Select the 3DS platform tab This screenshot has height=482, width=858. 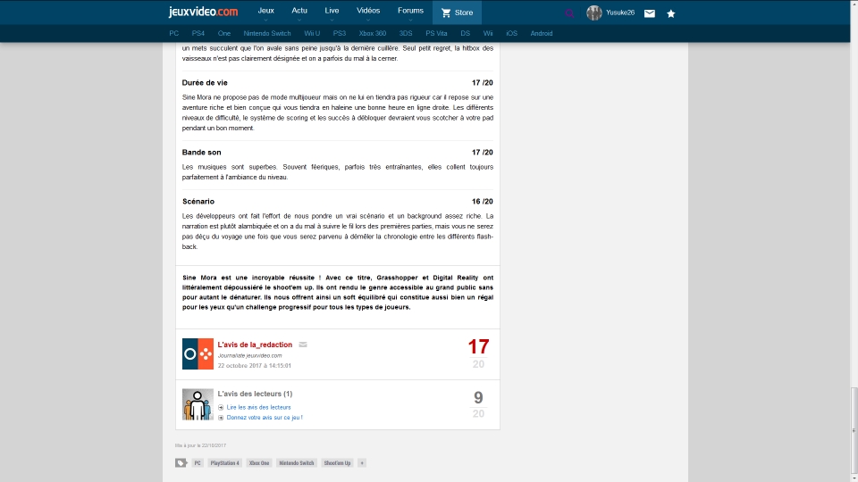pos(406,33)
